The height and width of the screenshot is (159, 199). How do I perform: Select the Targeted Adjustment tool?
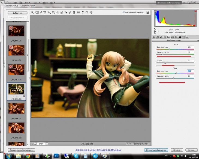point(49,12)
